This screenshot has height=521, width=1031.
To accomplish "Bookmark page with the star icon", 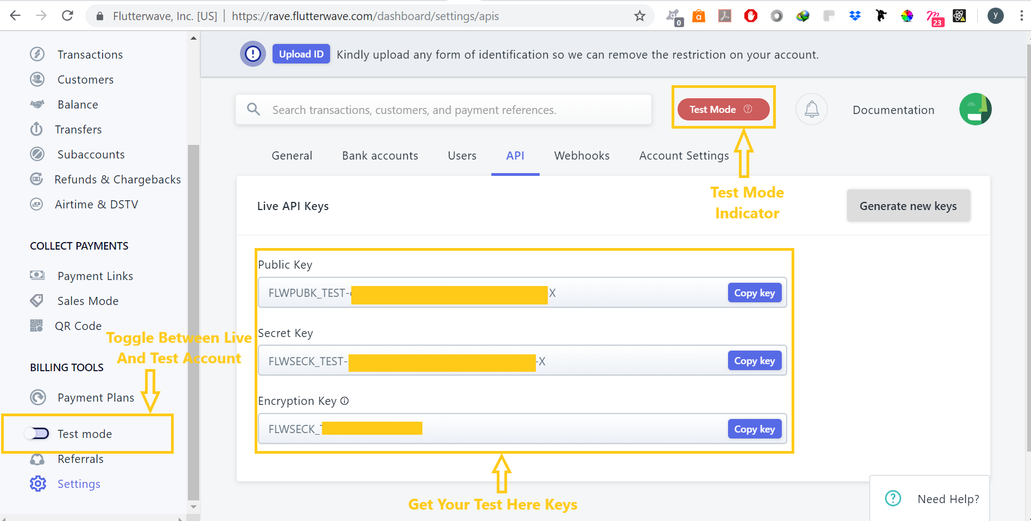I will coord(640,16).
